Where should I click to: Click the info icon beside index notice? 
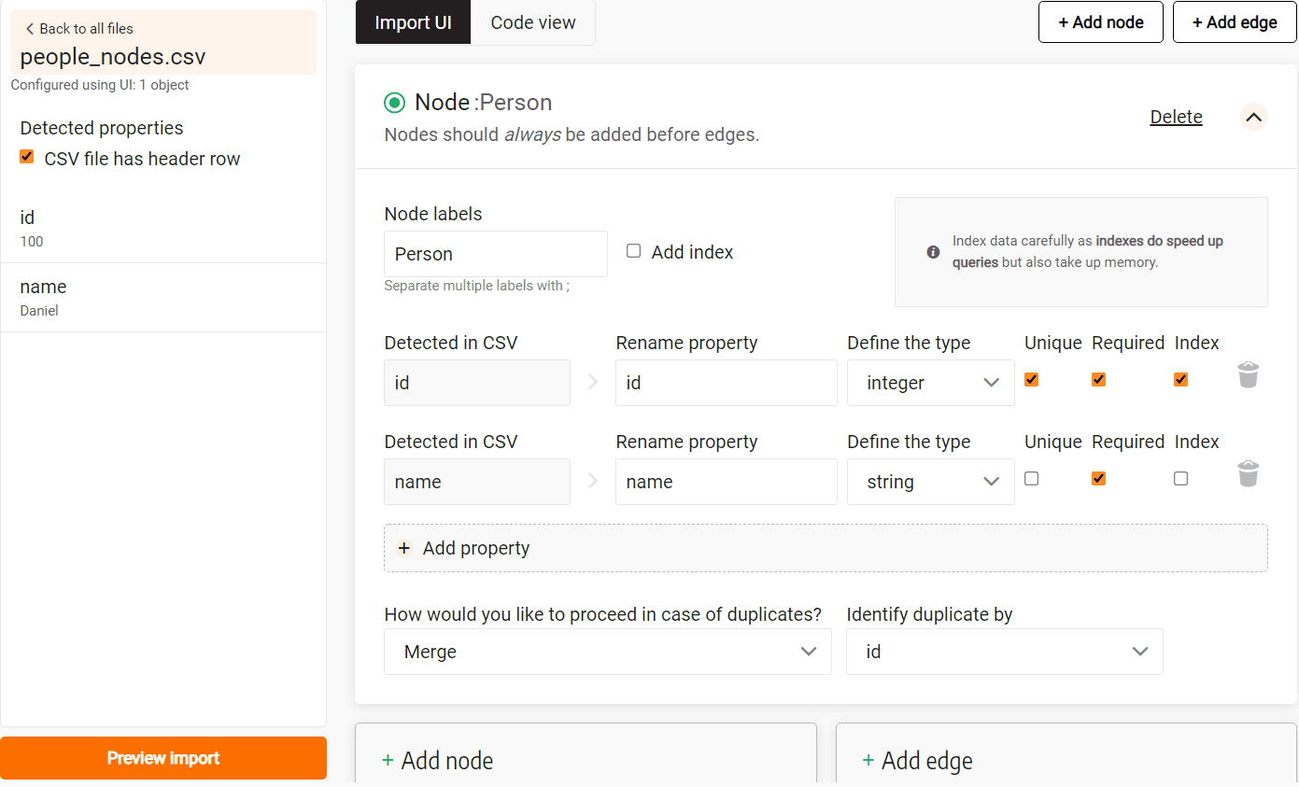933,252
